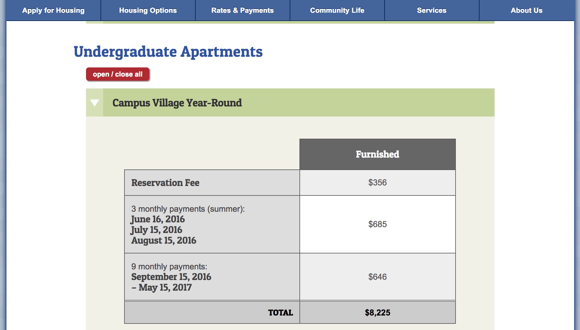
Task: Open Rates & Payments tab
Action: pyautogui.click(x=242, y=10)
